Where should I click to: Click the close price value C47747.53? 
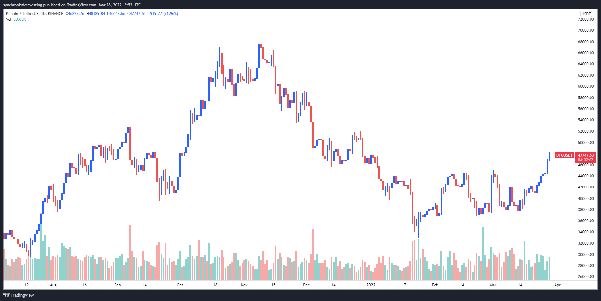click(137, 14)
